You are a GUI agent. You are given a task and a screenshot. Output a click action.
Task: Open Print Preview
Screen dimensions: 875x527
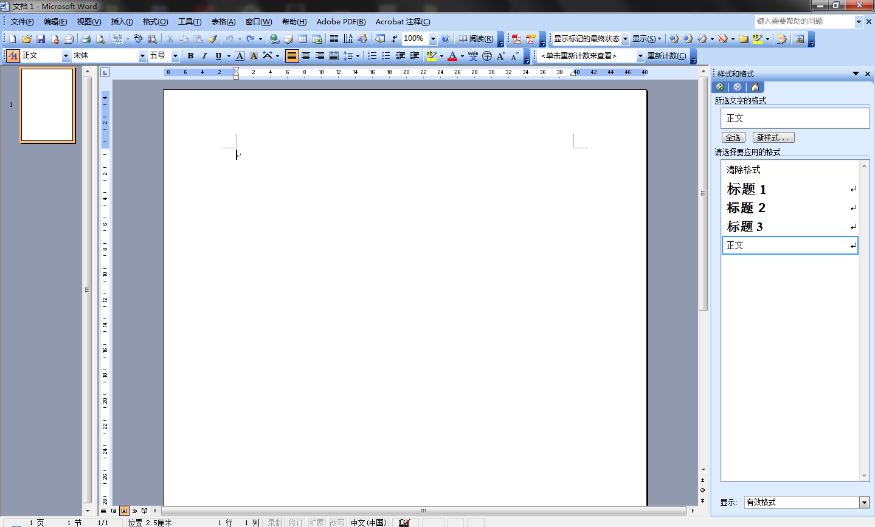[100, 39]
